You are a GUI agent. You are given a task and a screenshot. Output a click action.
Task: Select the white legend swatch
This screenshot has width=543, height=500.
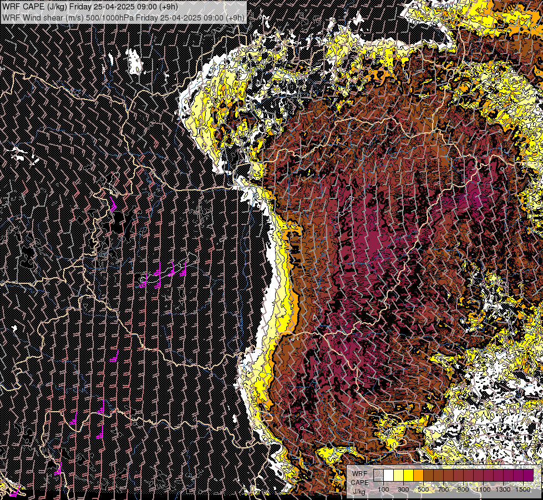click(389, 475)
